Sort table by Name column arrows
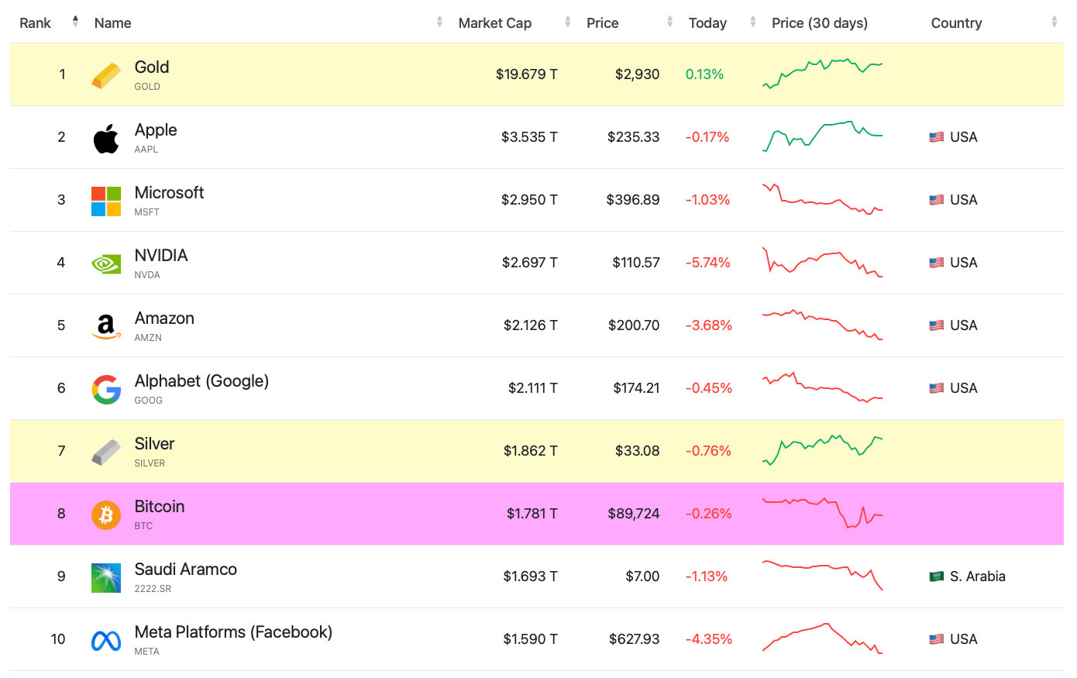 tap(439, 22)
